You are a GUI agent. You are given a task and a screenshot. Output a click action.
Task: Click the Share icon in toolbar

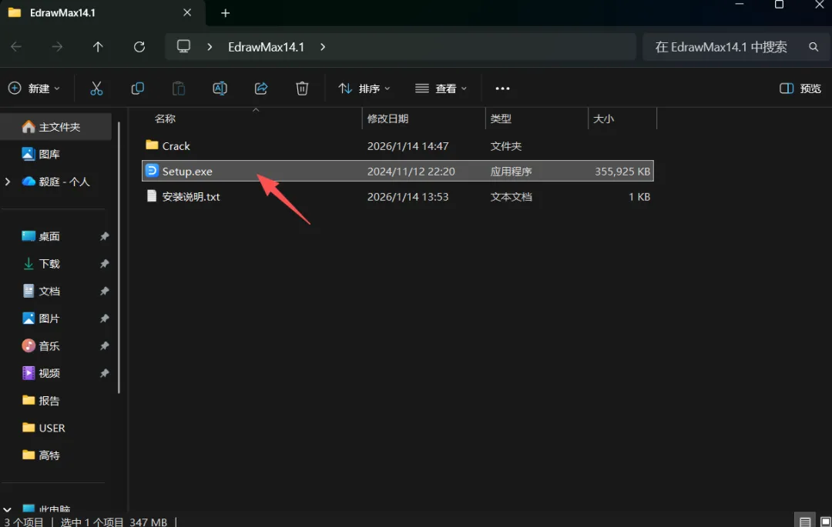pos(261,88)
